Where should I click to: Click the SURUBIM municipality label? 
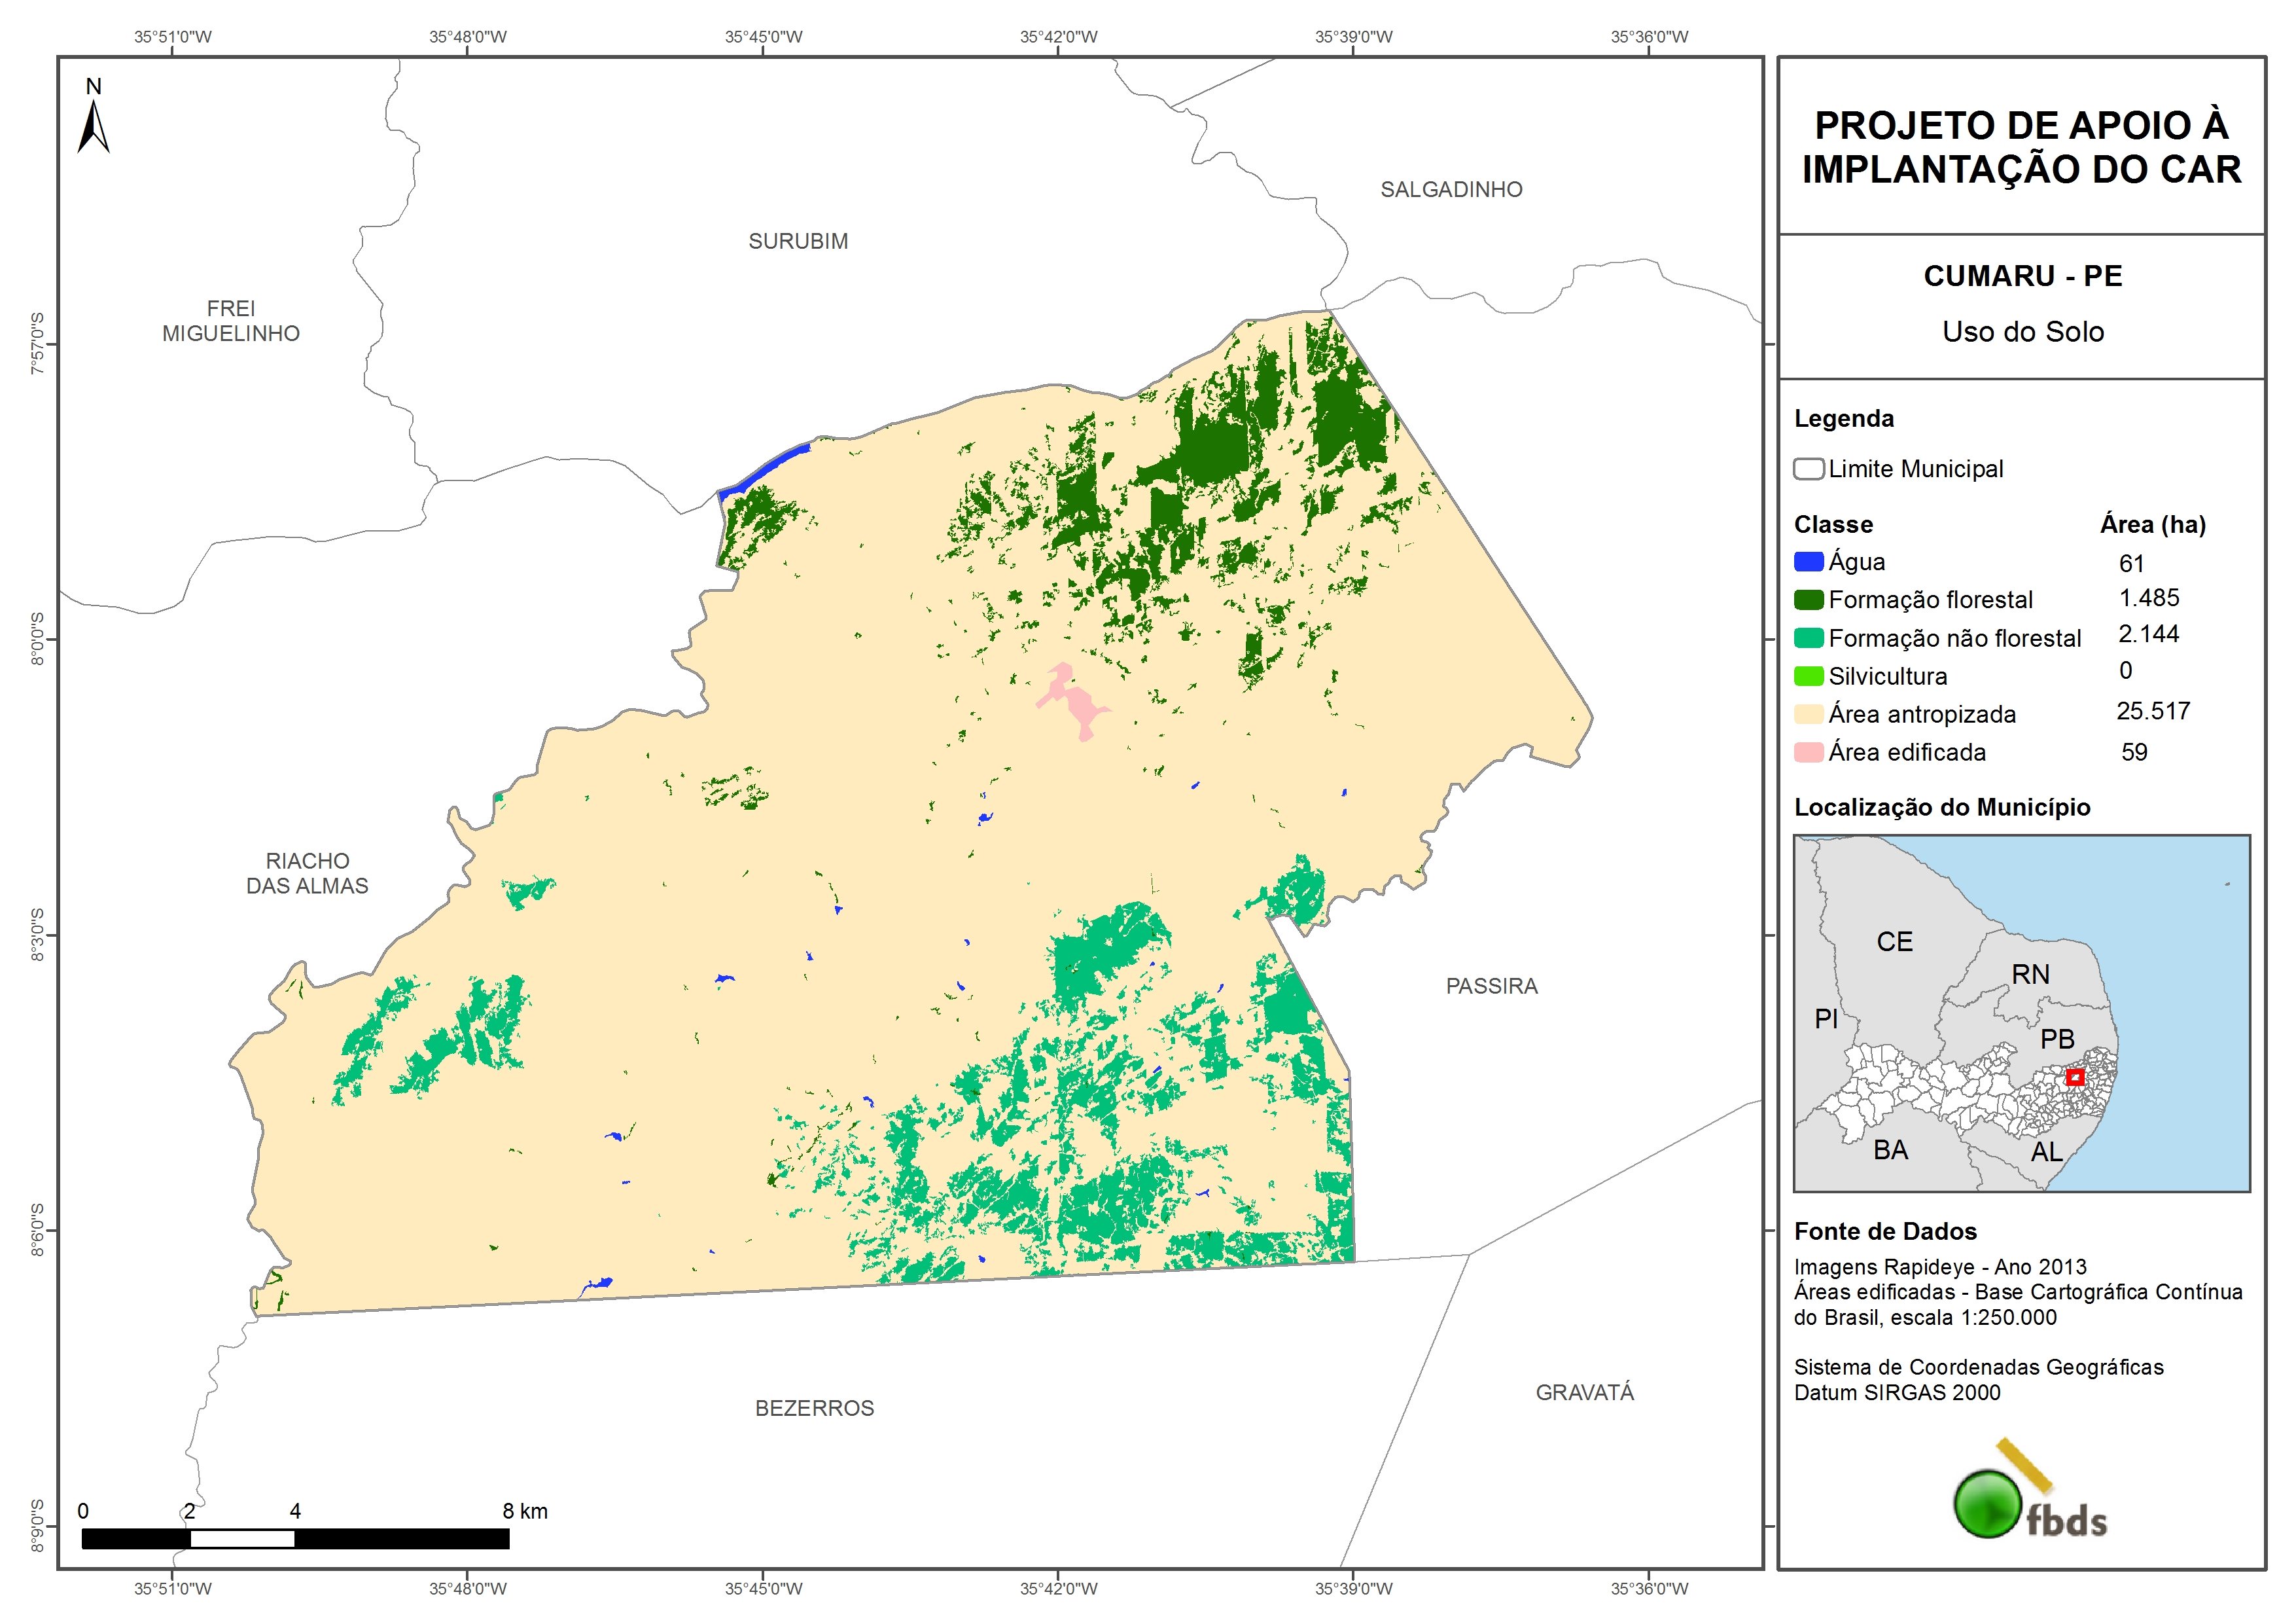pyautogui.click(x=798, y=241)
